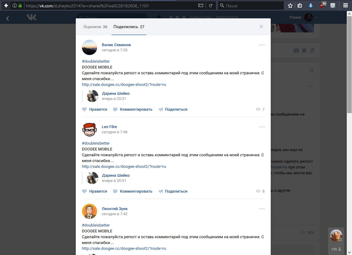Screen dimensions: 352x255
Task: Open the music note icon on the background page
Action: pyautogui.click(x=312, y=50)
